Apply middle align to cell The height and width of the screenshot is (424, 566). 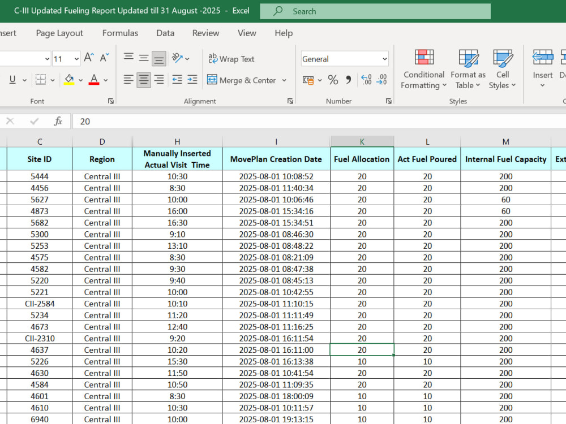(x=144, y=58)
